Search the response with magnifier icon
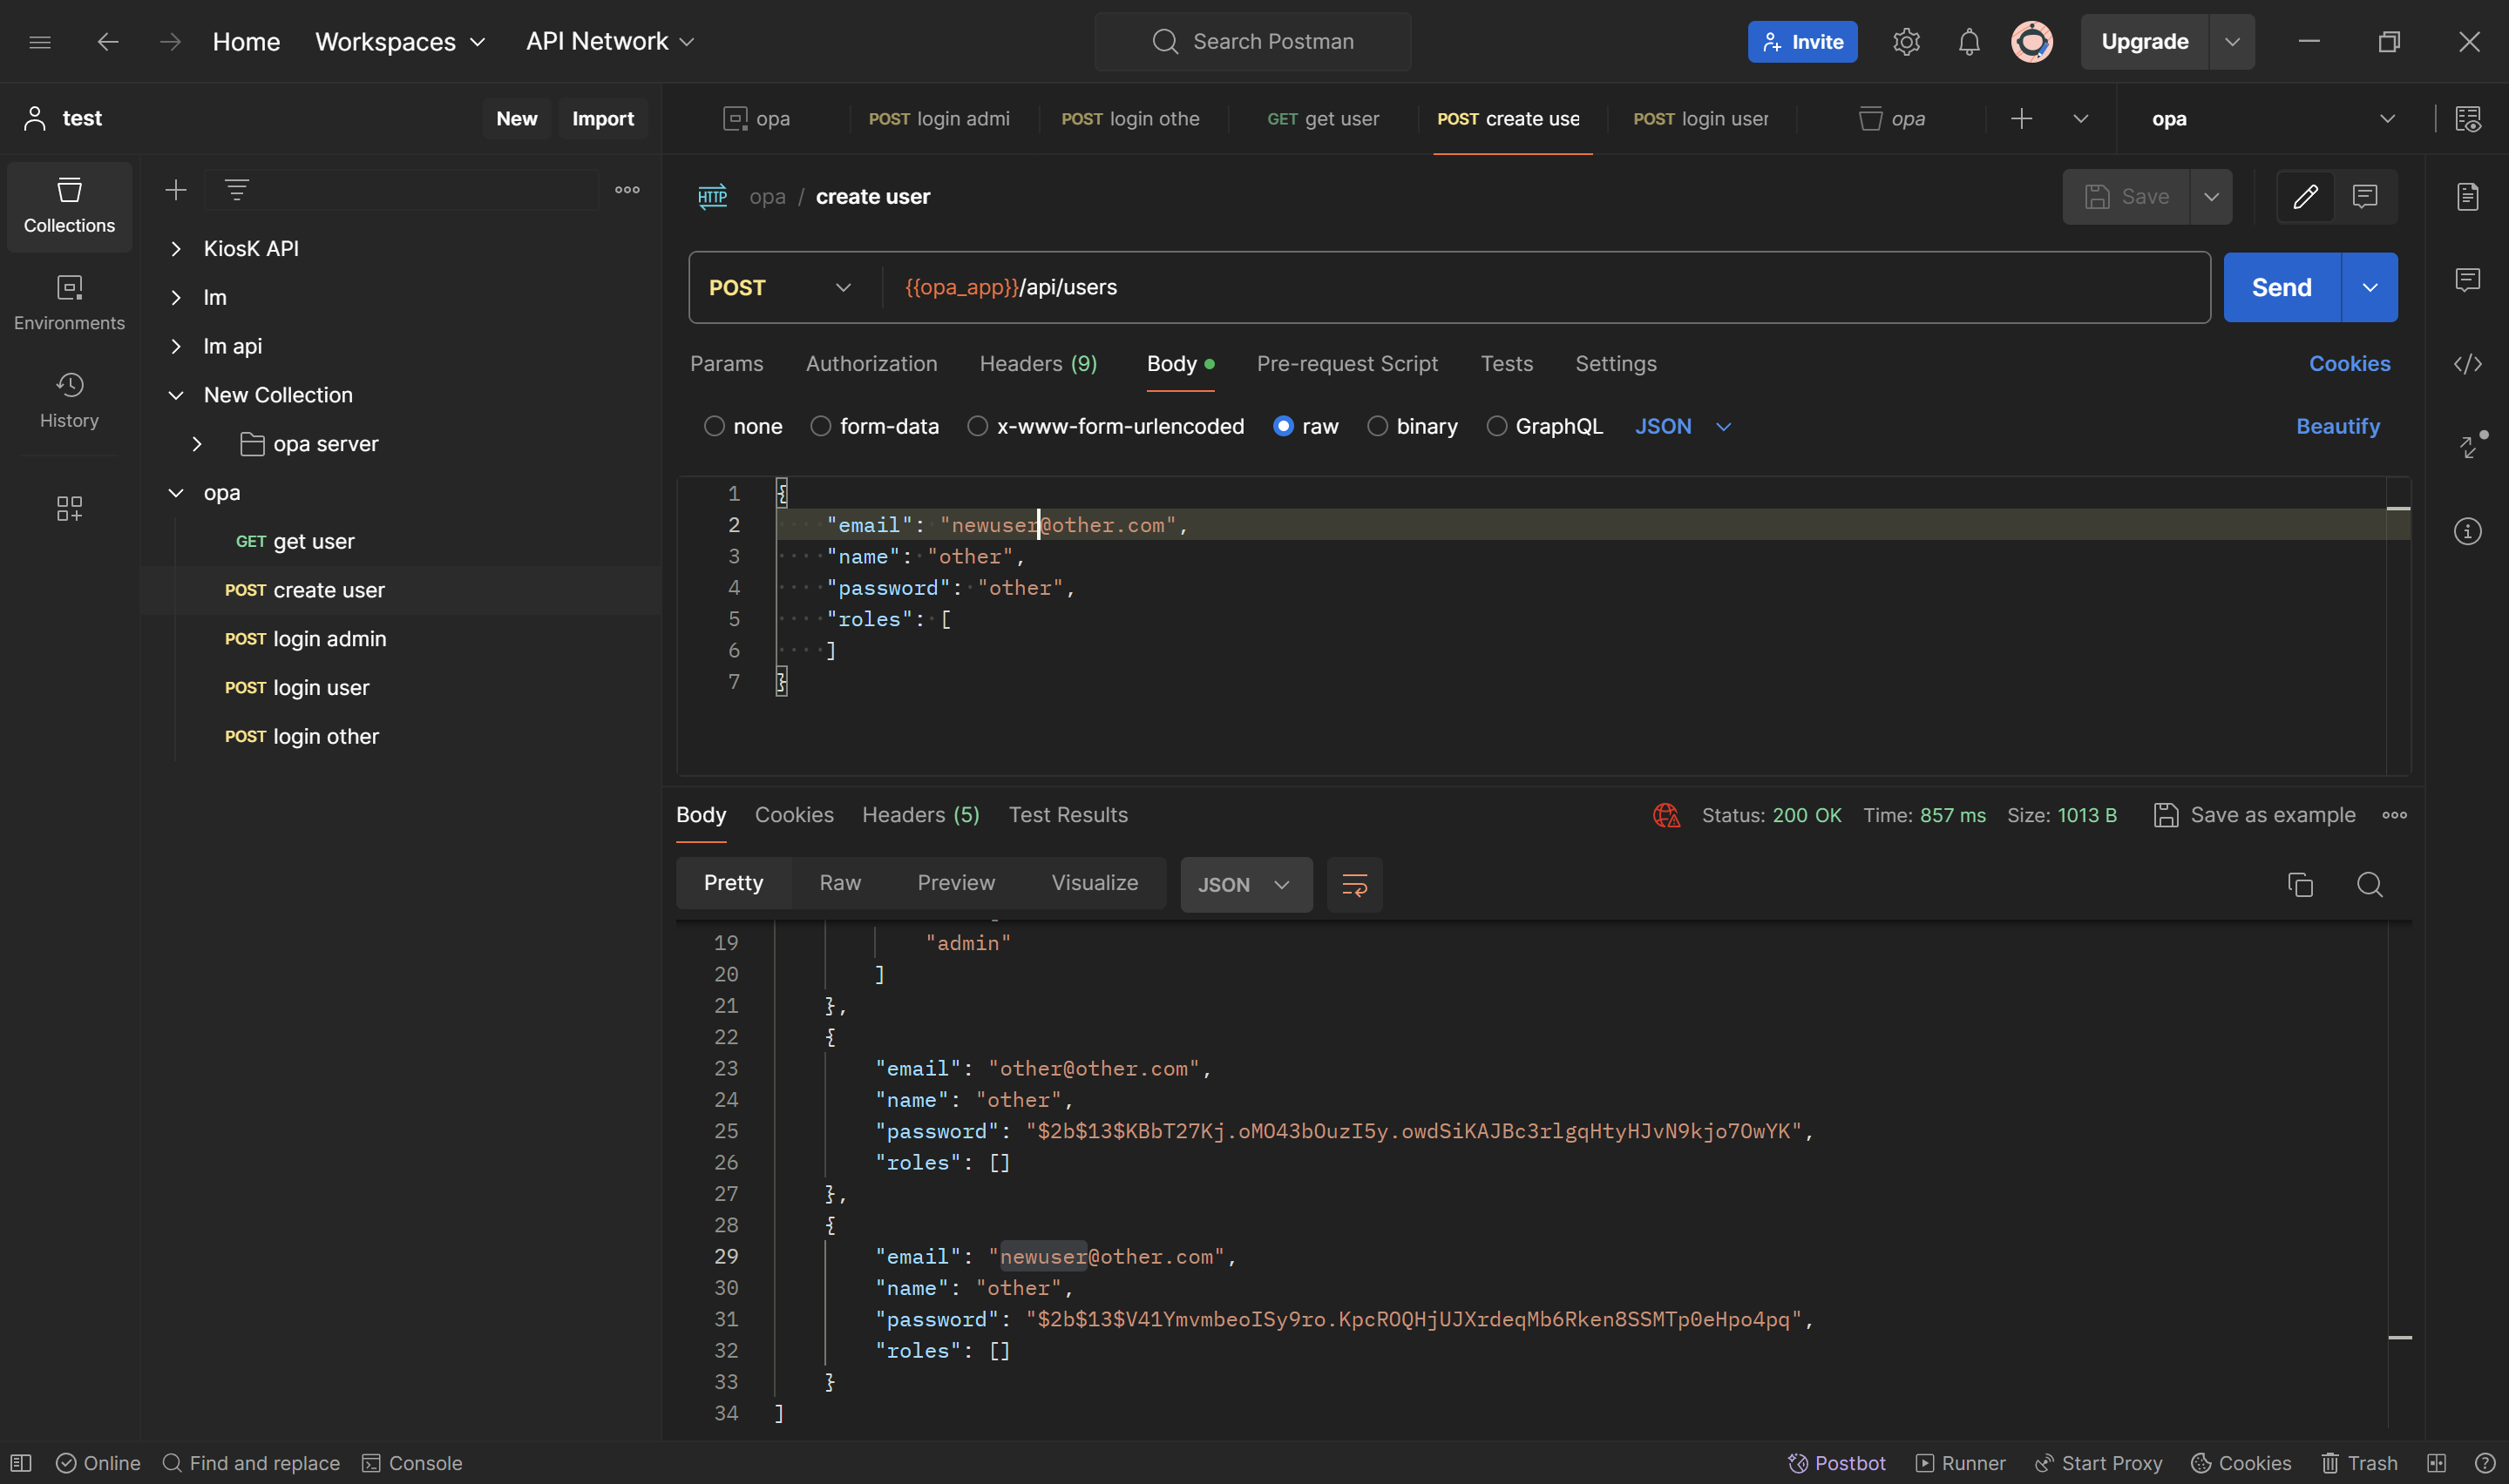Screen dimensions: 2509x1484 (2369, 885)
